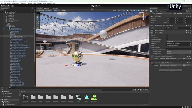Open the GameObject menu
Screen dimensions: 192x108
point(15,3)
